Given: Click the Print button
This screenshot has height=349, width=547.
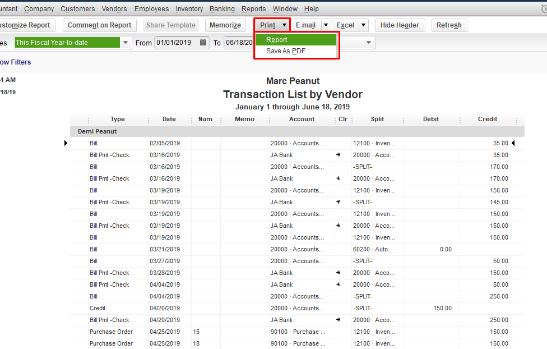Looking at the screenshot, I should [x=267, y=25].
